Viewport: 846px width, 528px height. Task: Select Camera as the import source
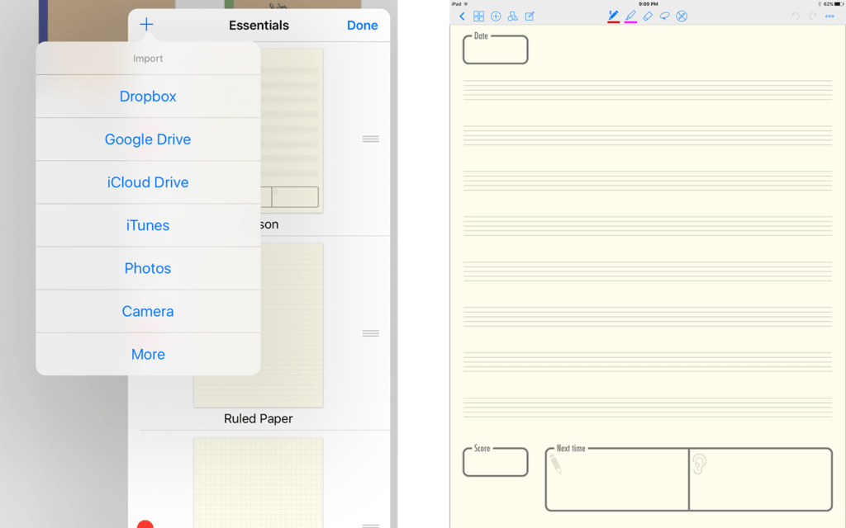pos(148,311)
